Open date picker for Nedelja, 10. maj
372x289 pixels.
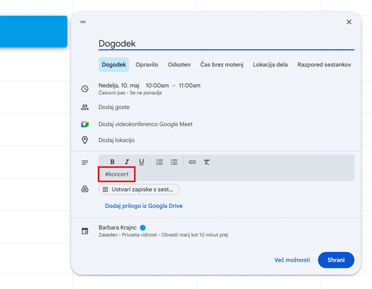click(x=119, y=85)
